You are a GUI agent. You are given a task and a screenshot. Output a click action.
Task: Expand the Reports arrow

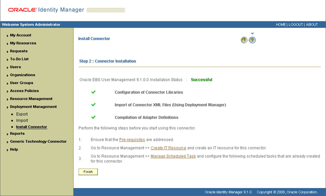(7, 134)
